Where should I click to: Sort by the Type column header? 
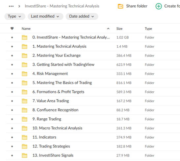point(148,29)
